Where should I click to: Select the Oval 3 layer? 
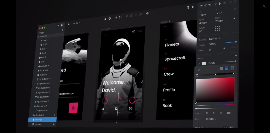tap(44, 45)
